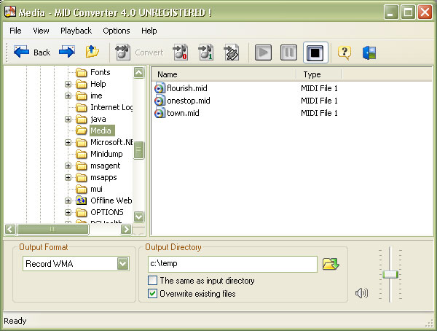
Task: Click the tree scroll right arrow
Action: (x=126, y=230)
